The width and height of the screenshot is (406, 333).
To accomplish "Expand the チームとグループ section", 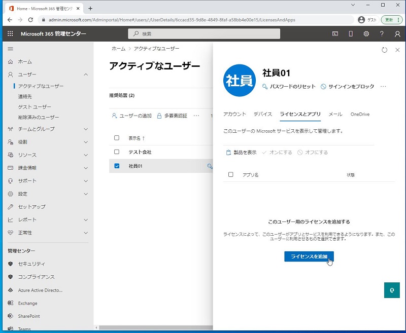I will (86, 129).
